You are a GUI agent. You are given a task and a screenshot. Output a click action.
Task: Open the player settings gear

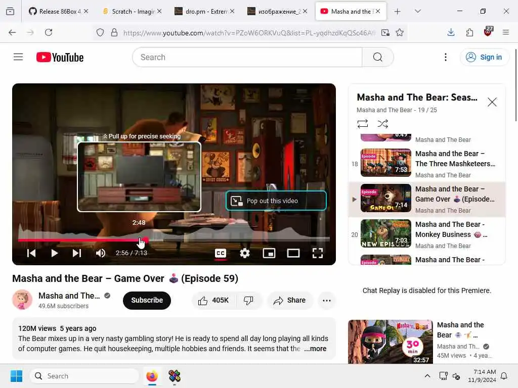click(244, 253)
